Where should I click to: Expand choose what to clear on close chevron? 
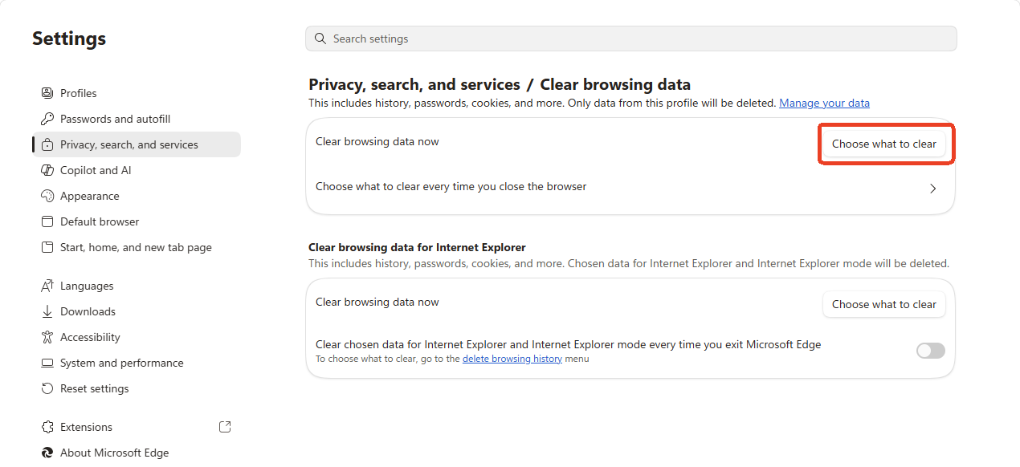pos(932,189)
